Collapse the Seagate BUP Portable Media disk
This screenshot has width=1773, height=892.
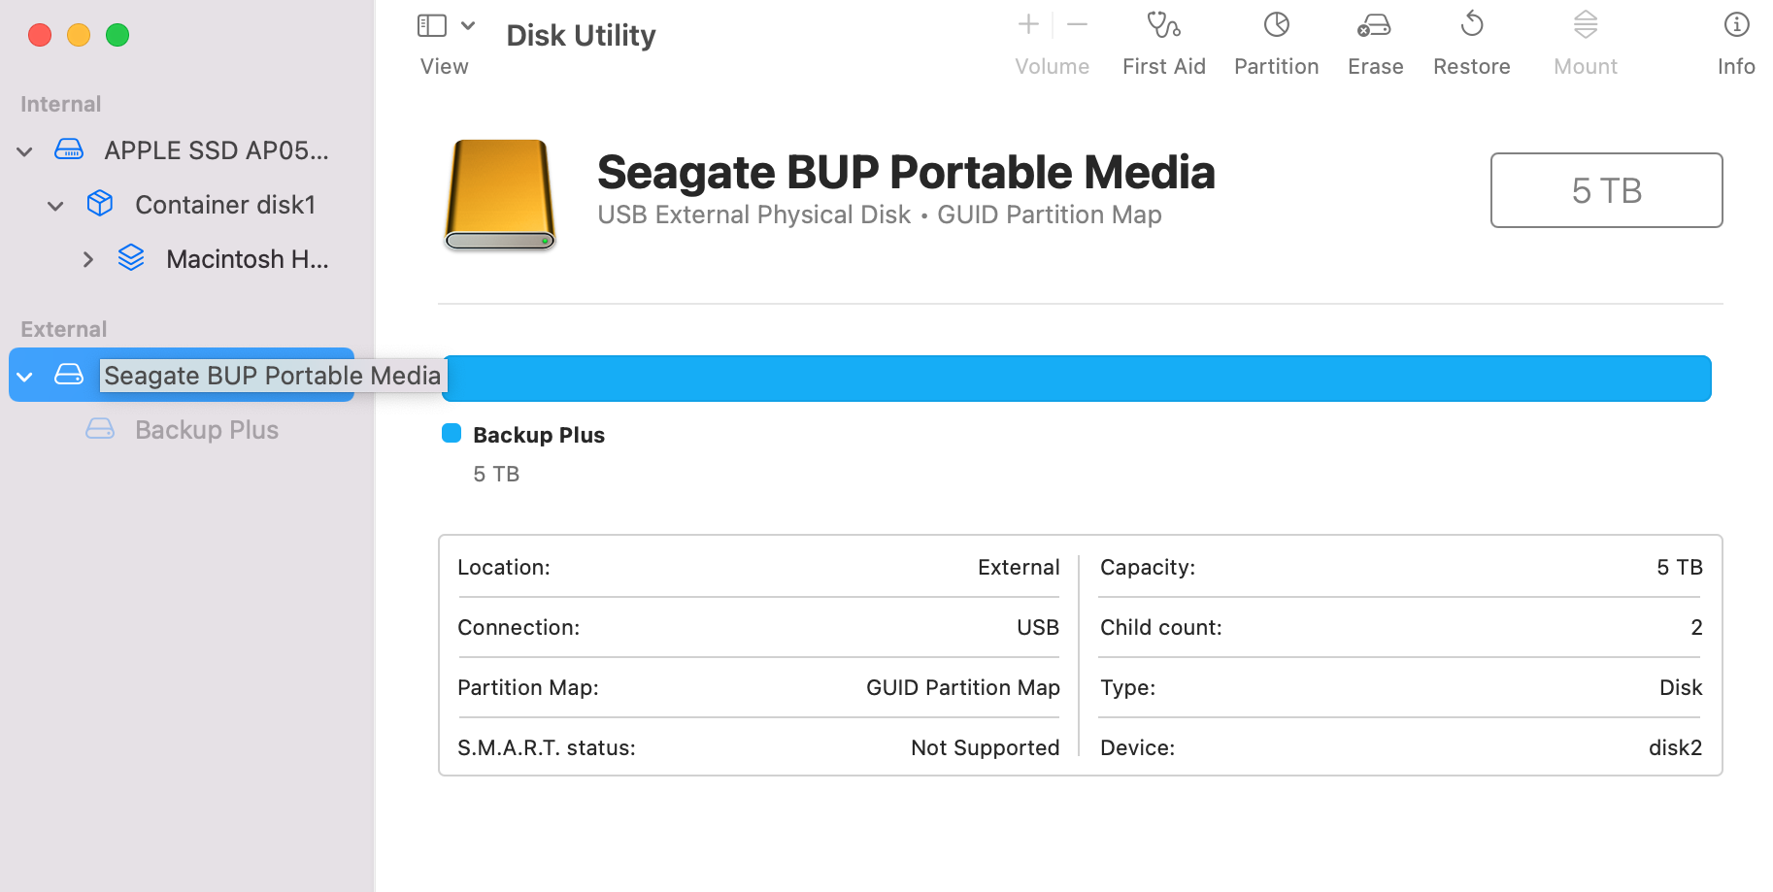pyautogui.click(x=25, y=377)
